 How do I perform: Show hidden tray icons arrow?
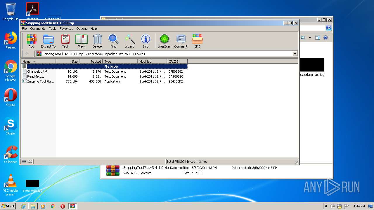(326, 206)
